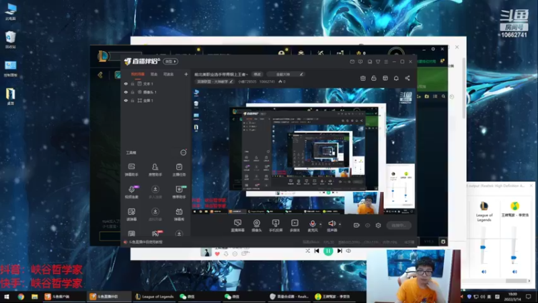Expand speaker options arrow
538x303 pixels.
pos(340,224)
